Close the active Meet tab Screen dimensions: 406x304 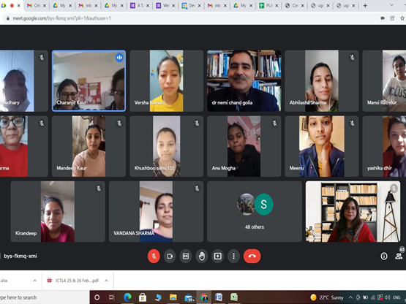tap(18, 5)
